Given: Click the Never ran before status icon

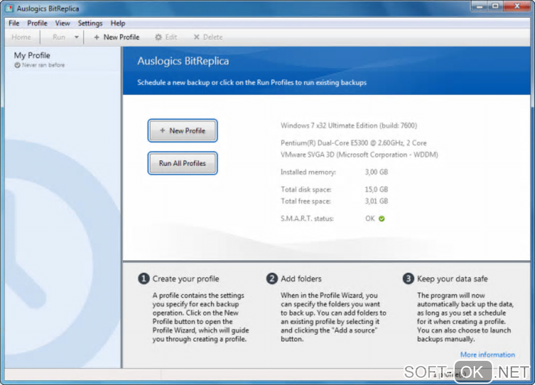Looking at the screenshot, I should [x=17, y=65].
